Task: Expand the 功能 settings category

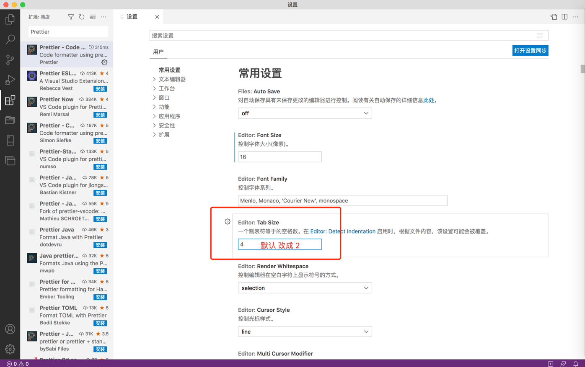Action: click(155, 107)
